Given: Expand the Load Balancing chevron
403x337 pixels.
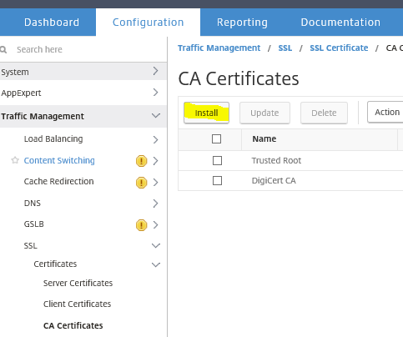Looking at the screenshot, I should click(155, 139).
